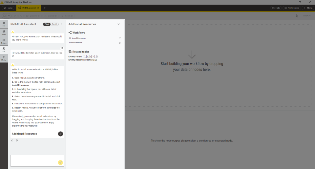Screen dimensions: 315x169
Task: Collapse Additional Resources with double-arrow button
Action: coord(60,134)
